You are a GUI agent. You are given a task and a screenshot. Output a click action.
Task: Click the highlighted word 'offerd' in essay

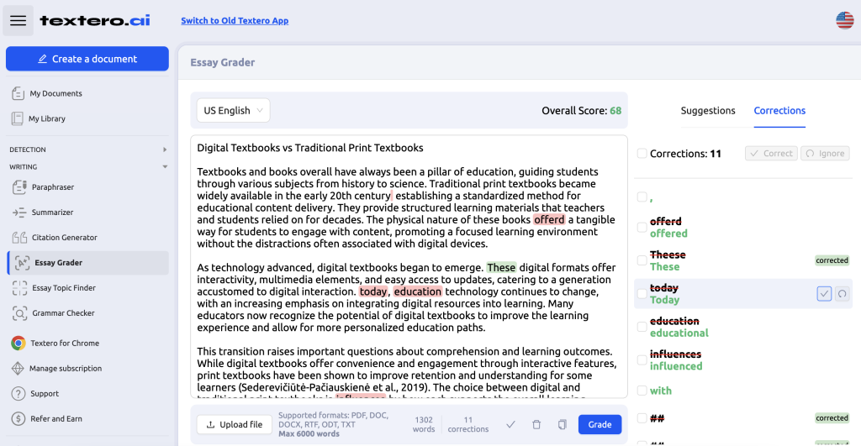(x=549, y=219)
